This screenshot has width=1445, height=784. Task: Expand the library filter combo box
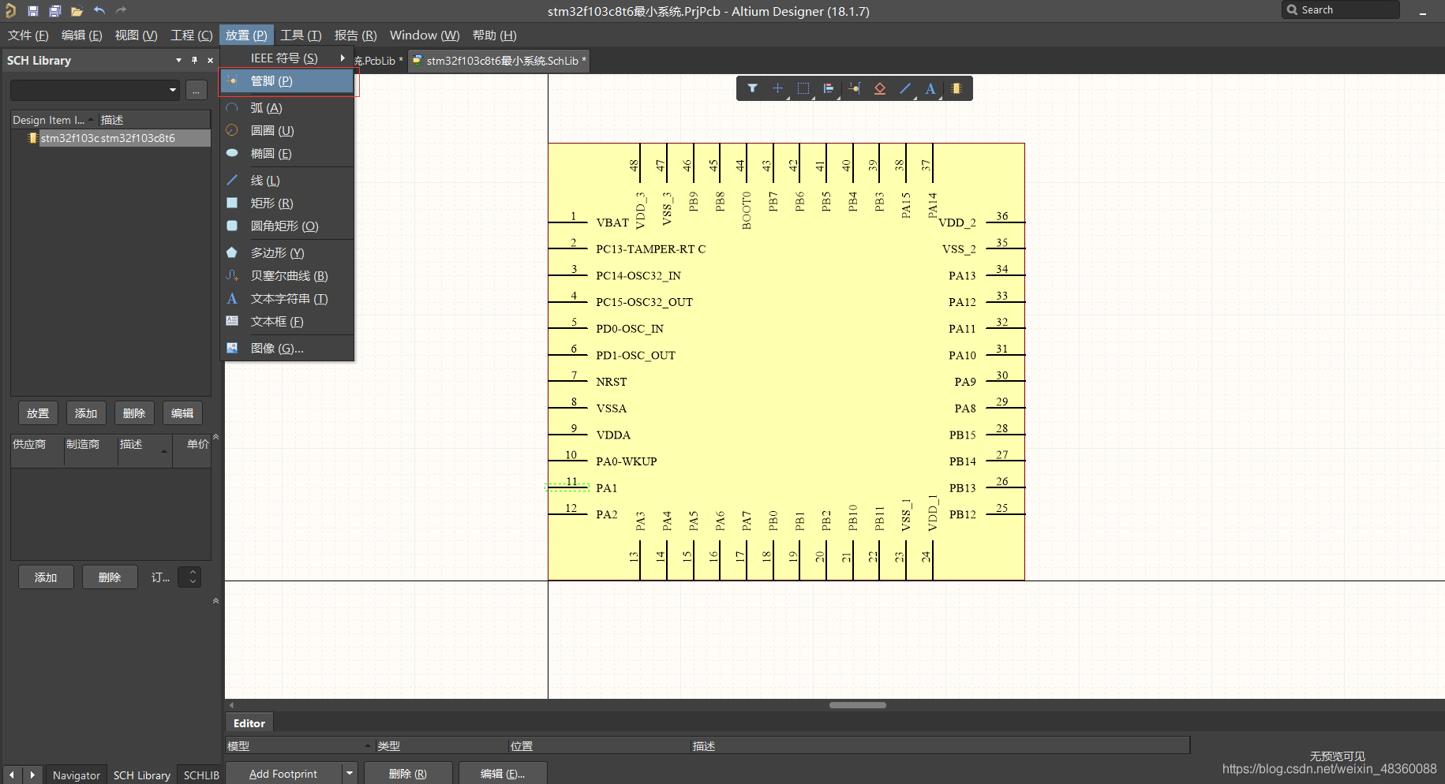click(95, 90)
